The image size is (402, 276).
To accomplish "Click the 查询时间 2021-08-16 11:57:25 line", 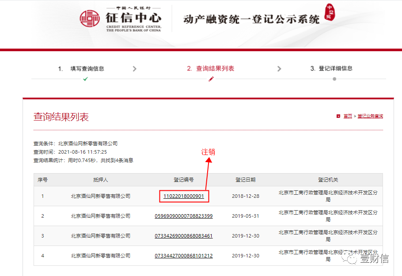I will (70, 152).
